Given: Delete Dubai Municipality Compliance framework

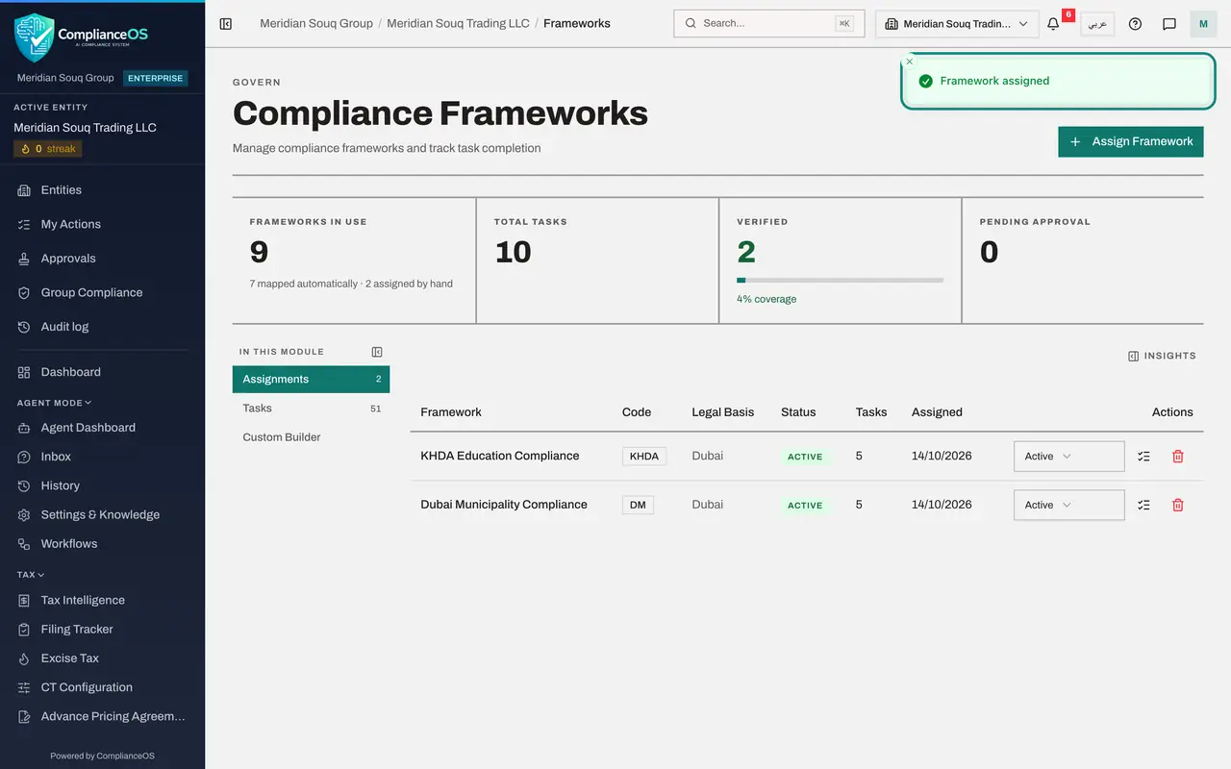Looking at the screenshot, I should coord(1178,505).
